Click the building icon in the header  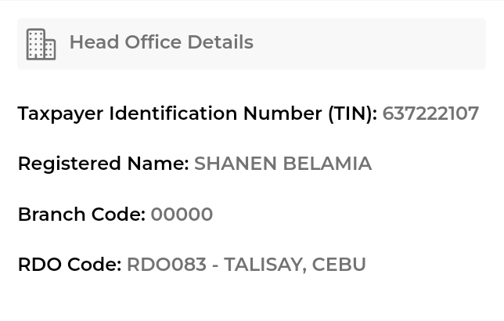pyautogui.click(x=41, y=44)
